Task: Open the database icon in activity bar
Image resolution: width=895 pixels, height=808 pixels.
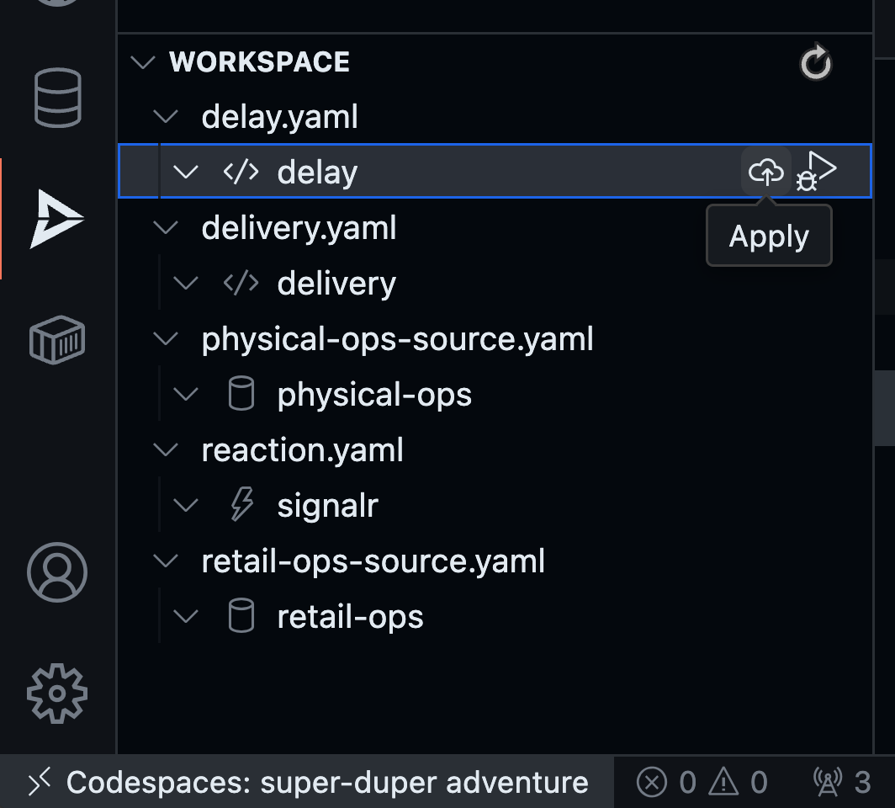Action: click(57, 97)
